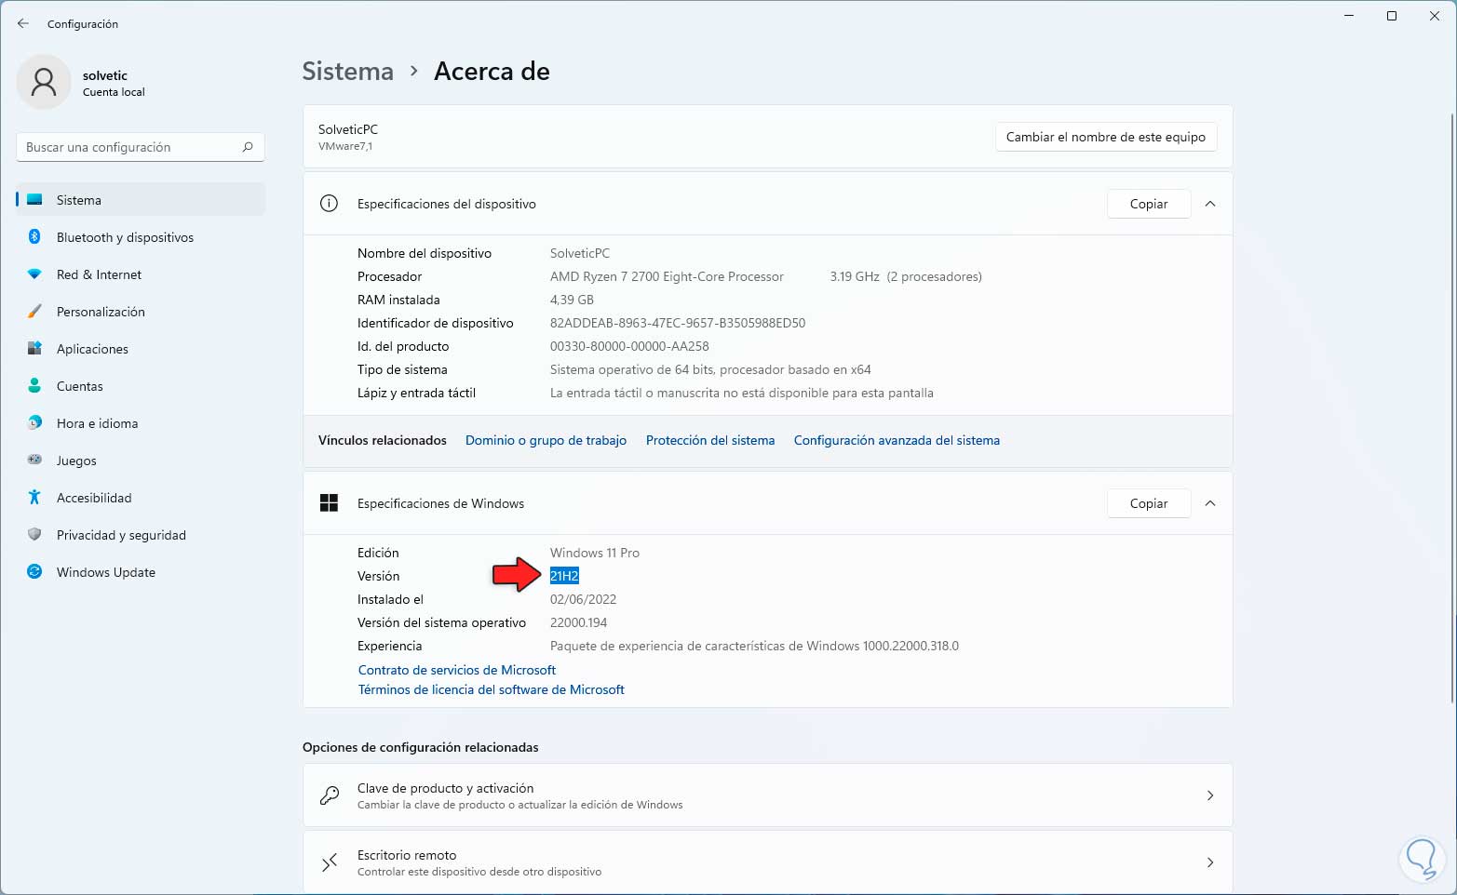
Task: Open Cuentas settings in sidebar
Action: [141, 386]
